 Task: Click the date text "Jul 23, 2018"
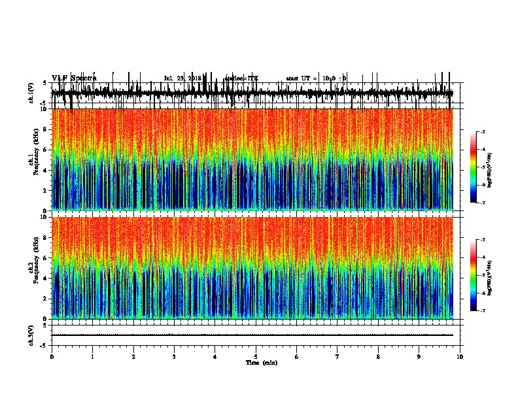click(x=182, y=78)
